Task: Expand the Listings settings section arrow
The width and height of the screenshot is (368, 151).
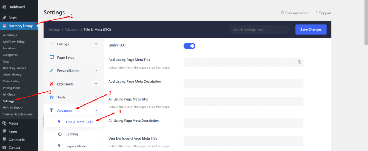Action: click(96, 44)
